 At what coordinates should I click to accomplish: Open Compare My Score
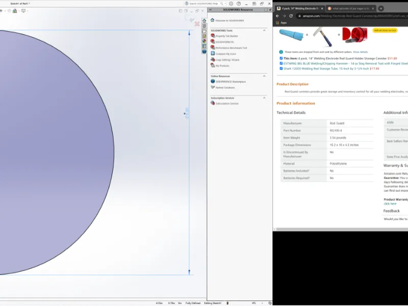pyautogui.click(x=223, y=54)
